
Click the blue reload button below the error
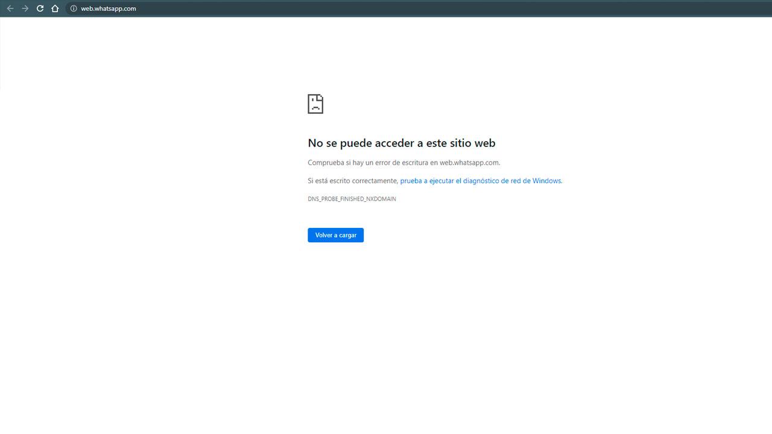tap(335, 235)
